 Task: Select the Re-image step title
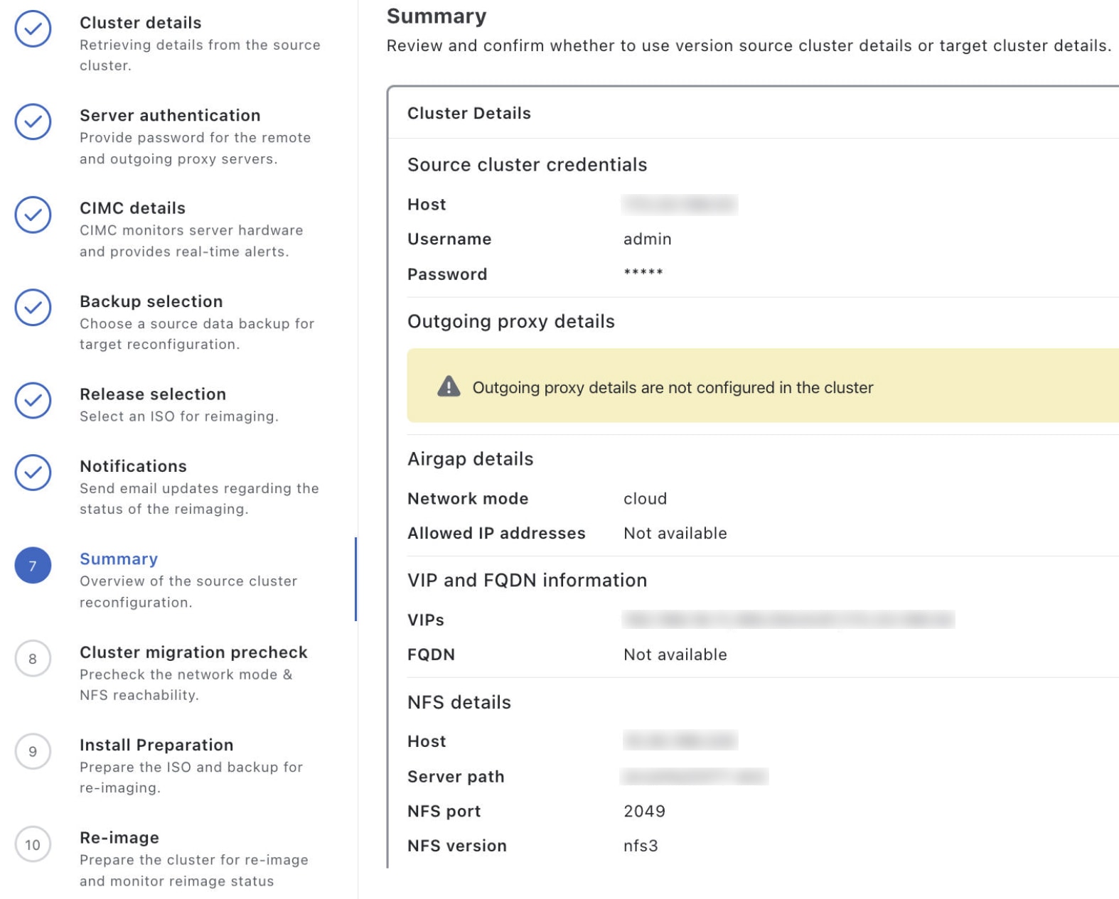point(119,838)
